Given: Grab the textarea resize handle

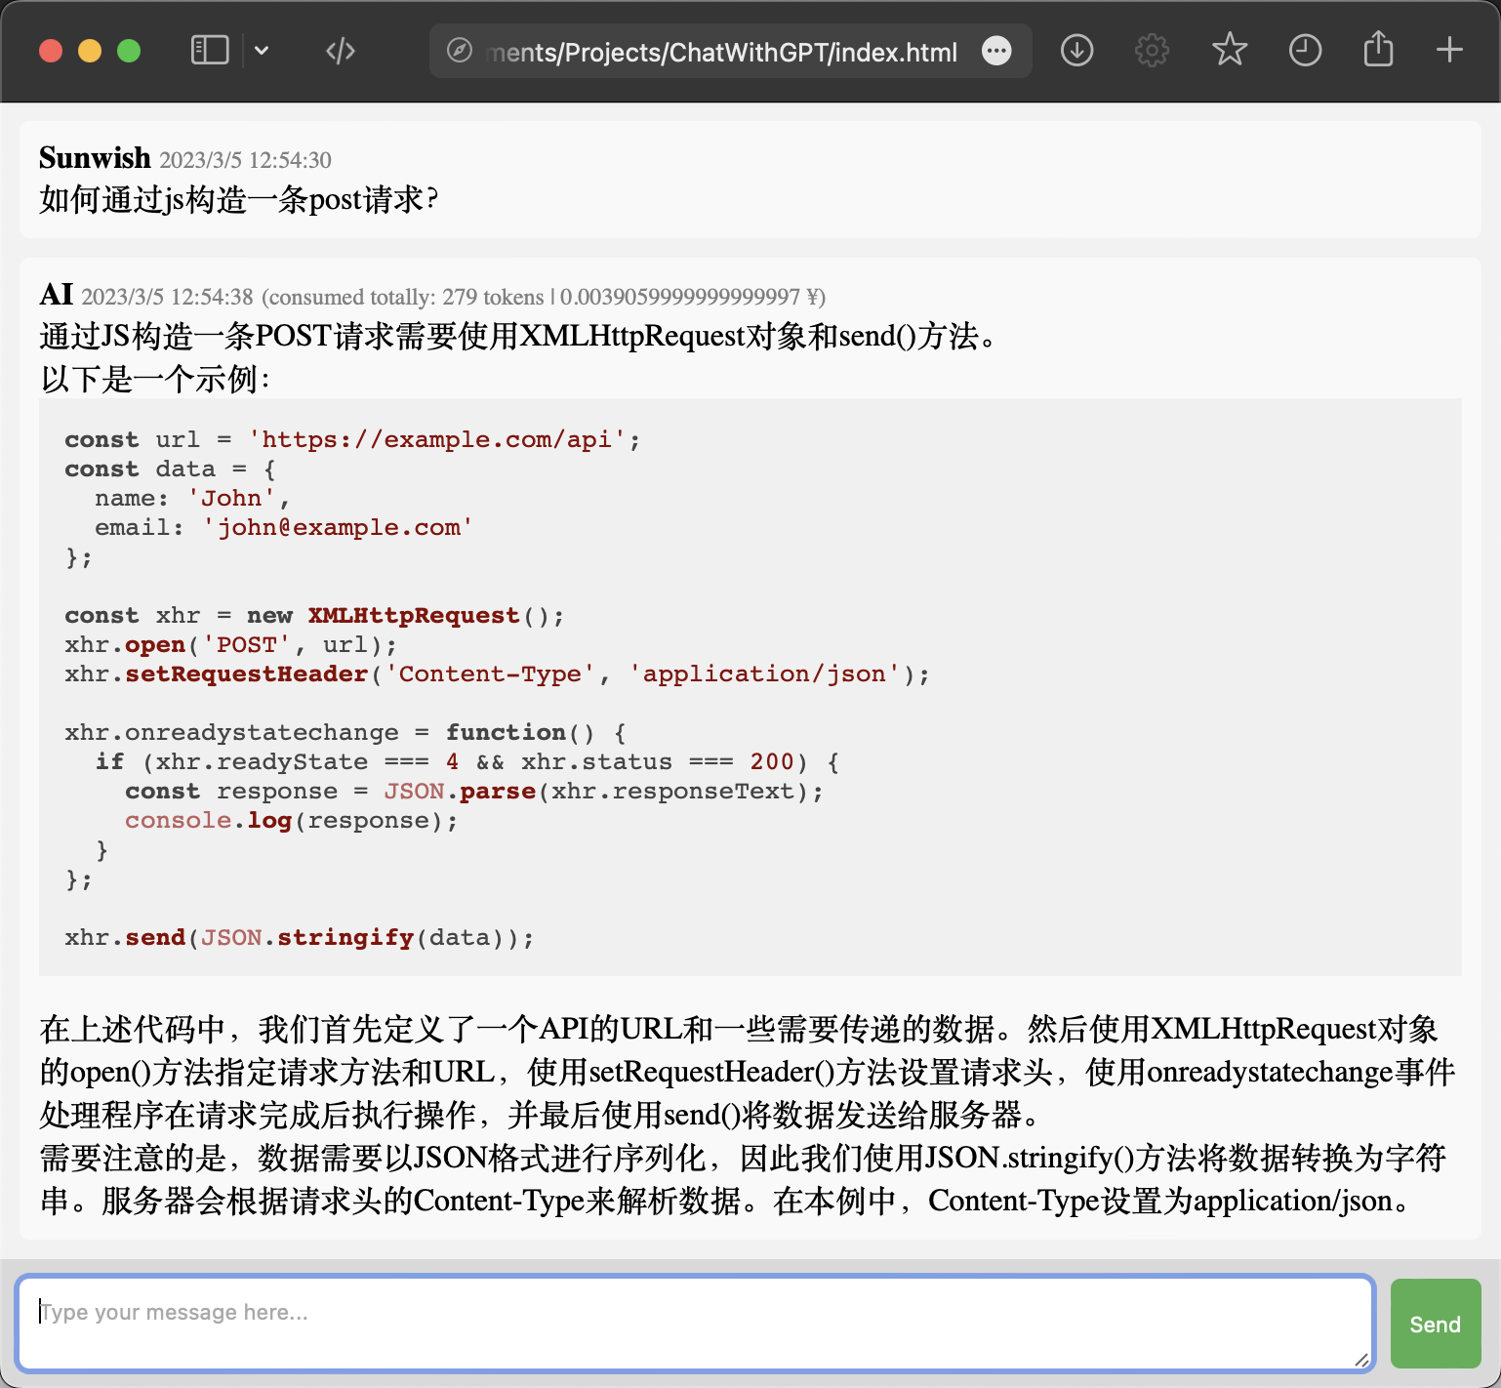Looking at the screenshot, I should click(1362, 1360).
